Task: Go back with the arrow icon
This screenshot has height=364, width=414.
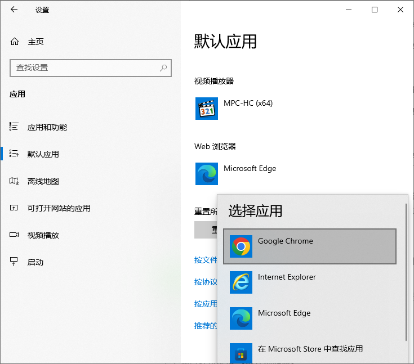Action: tap(14, 10)
